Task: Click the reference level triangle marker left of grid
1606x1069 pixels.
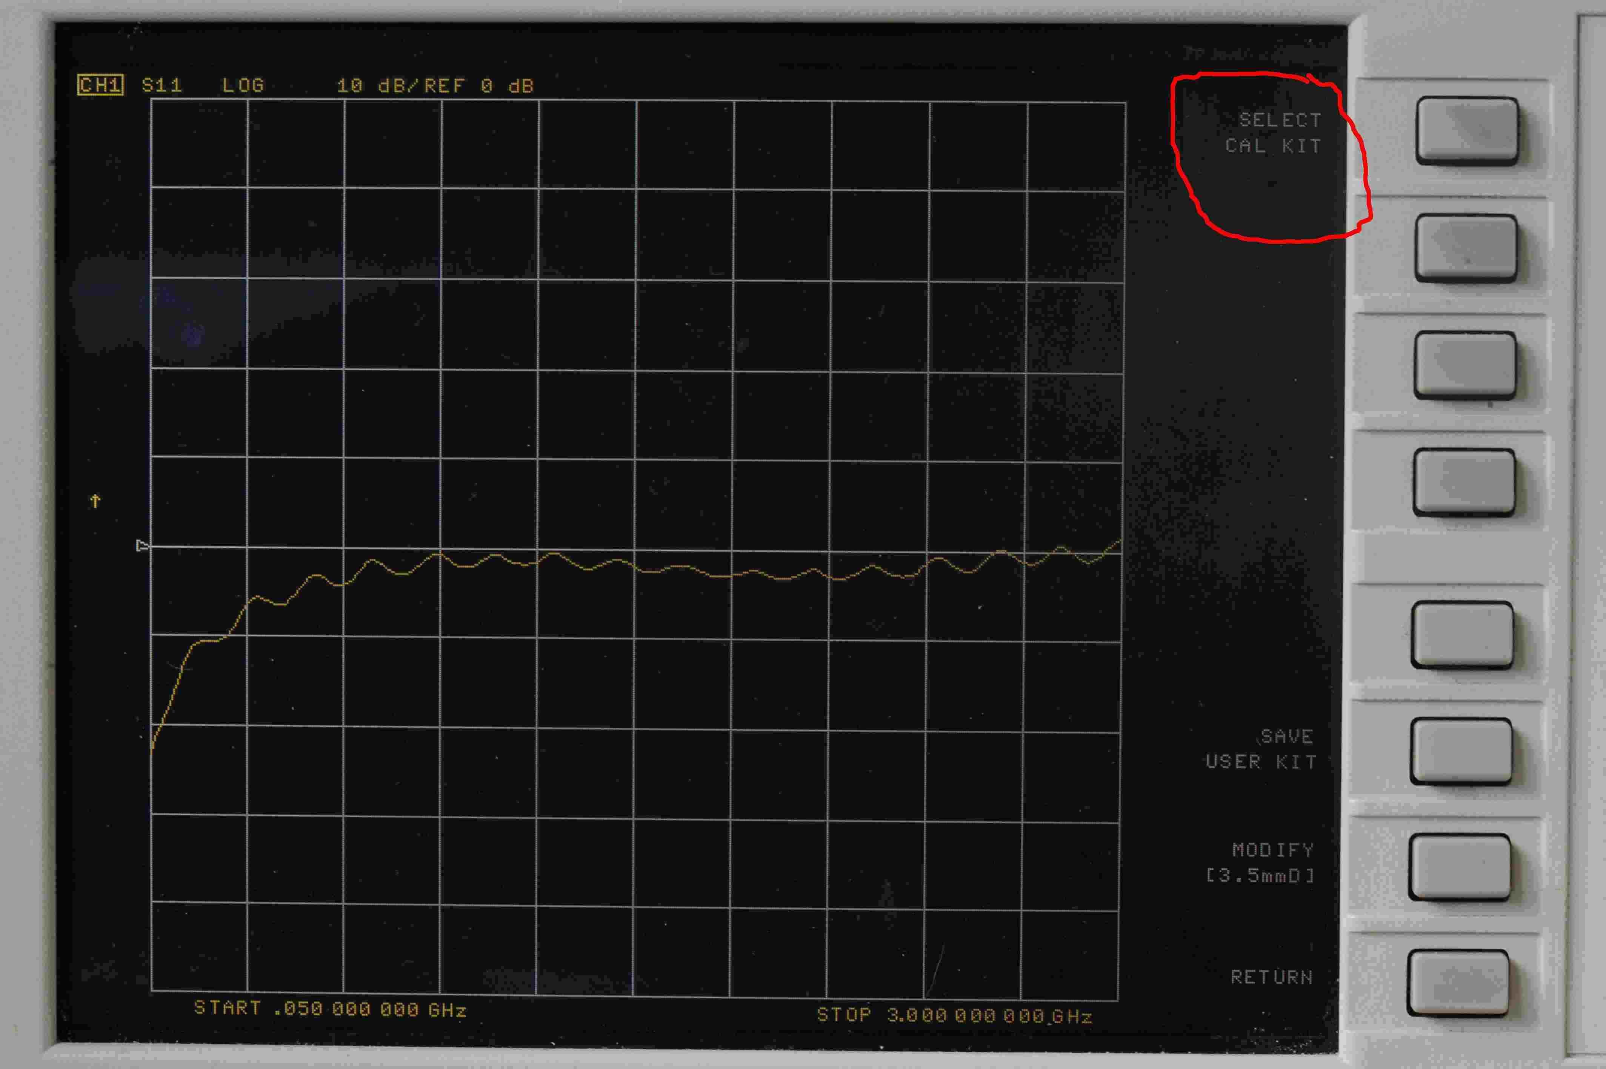Action: click(142, 545)
